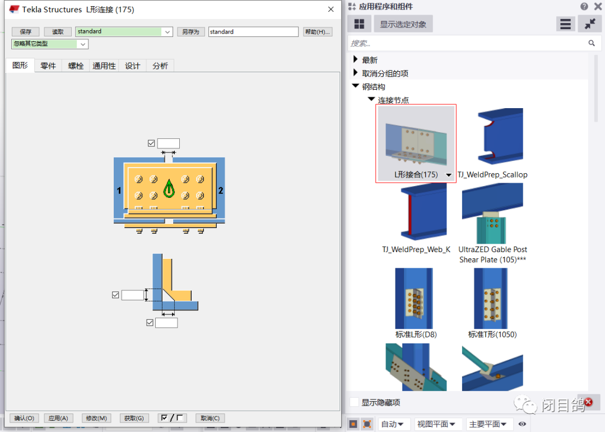The height and width of the screenshot is (432, 605).
Task: Enable 显示隐藏项 checkbox
Action: click(x=354, y=402)
